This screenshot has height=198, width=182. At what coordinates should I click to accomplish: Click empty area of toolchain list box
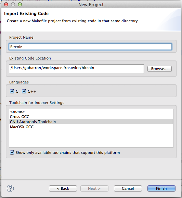[x=91, y=138]
